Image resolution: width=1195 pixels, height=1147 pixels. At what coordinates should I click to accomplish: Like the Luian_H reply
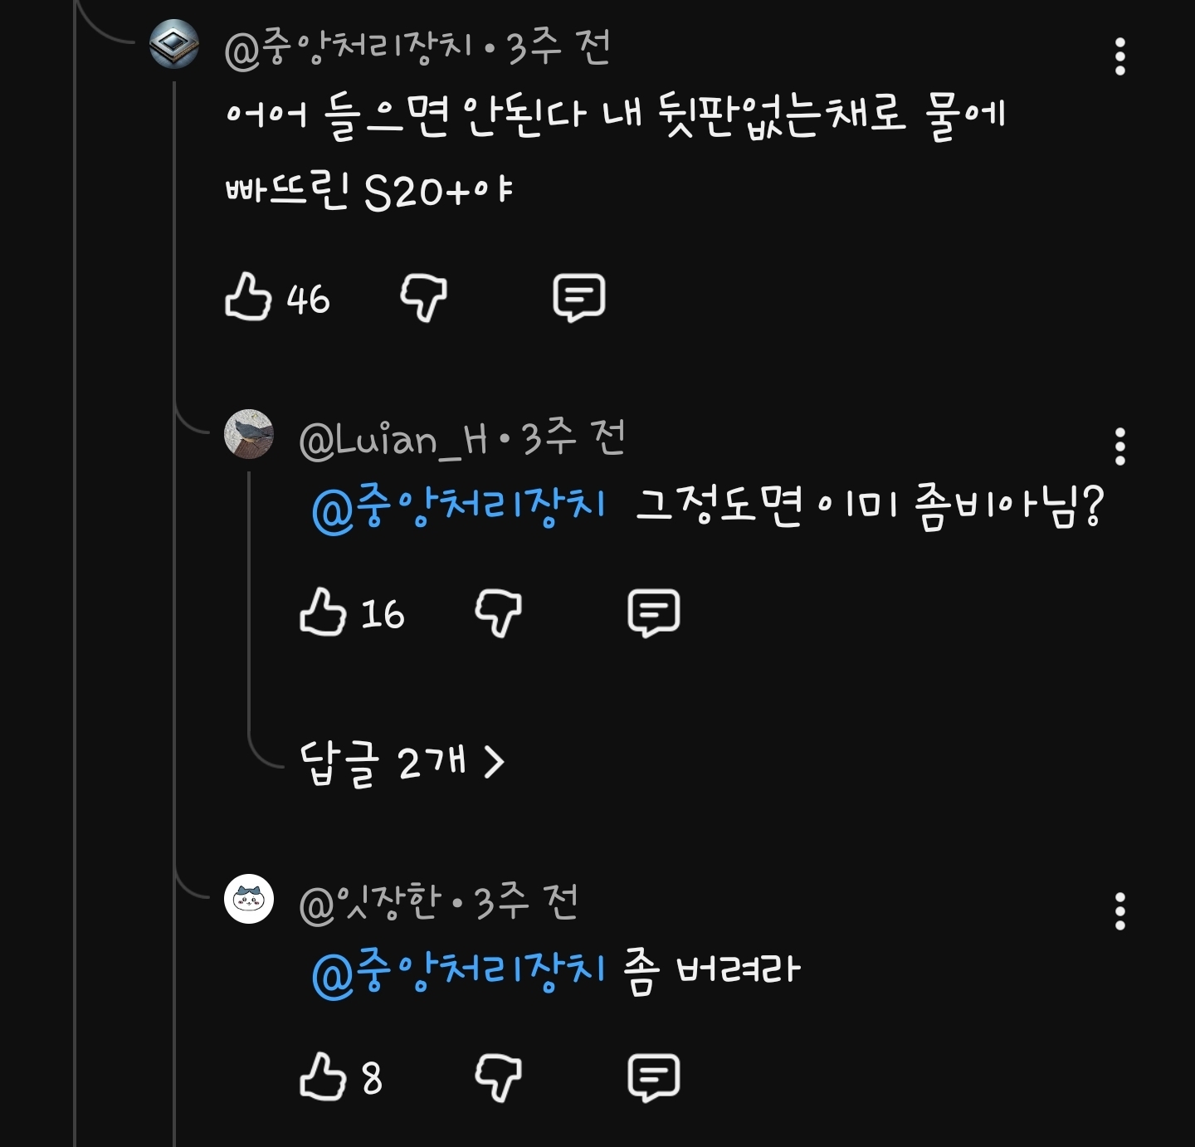coord(322,613)
